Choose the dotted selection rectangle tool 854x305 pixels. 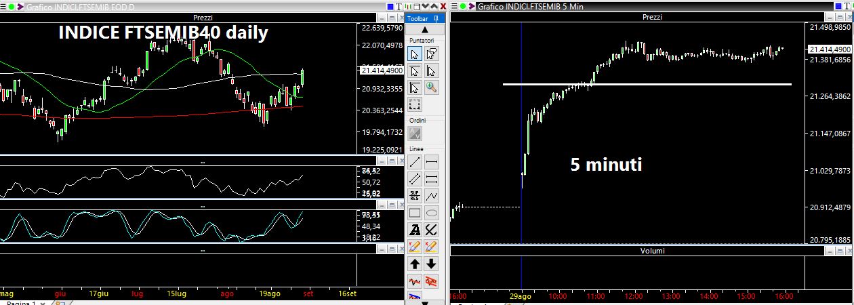coord(415,104)
